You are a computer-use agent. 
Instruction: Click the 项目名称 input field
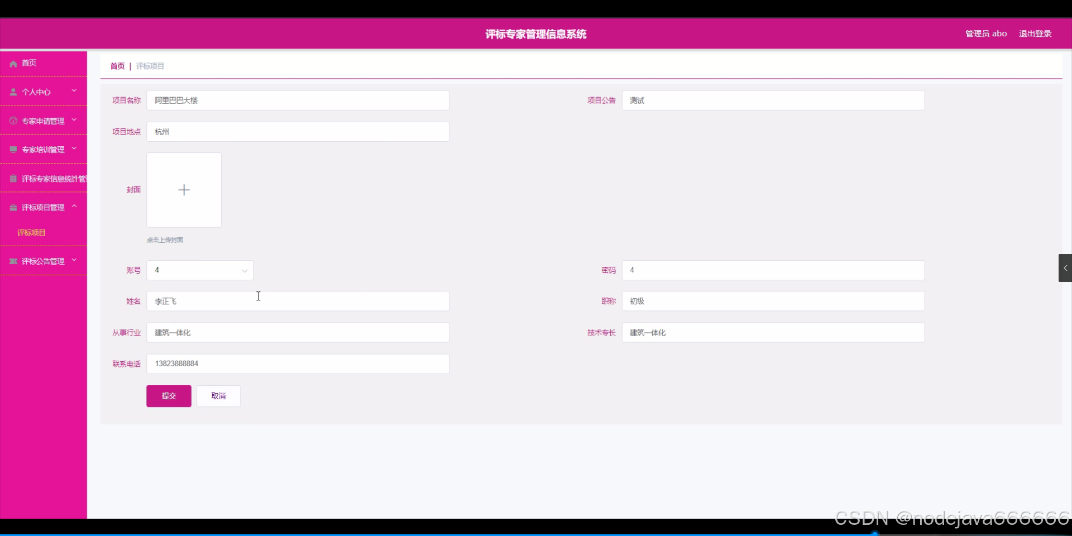pyautogui.click(x=298, y=100)
